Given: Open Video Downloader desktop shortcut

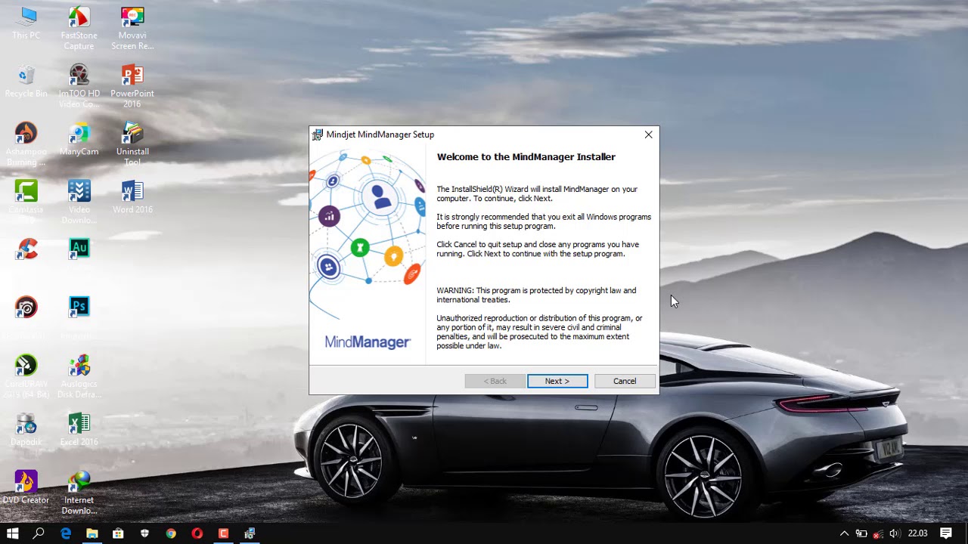Looking at the screenshot, I should pos(79,202).
